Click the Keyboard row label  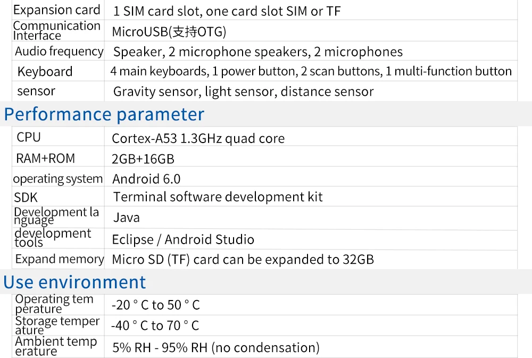(x=45, y=72)
